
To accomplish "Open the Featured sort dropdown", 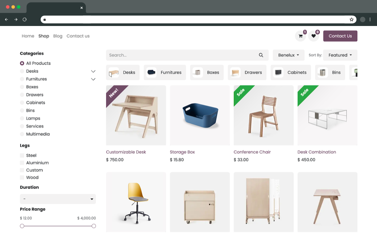I will pos(340,55).
